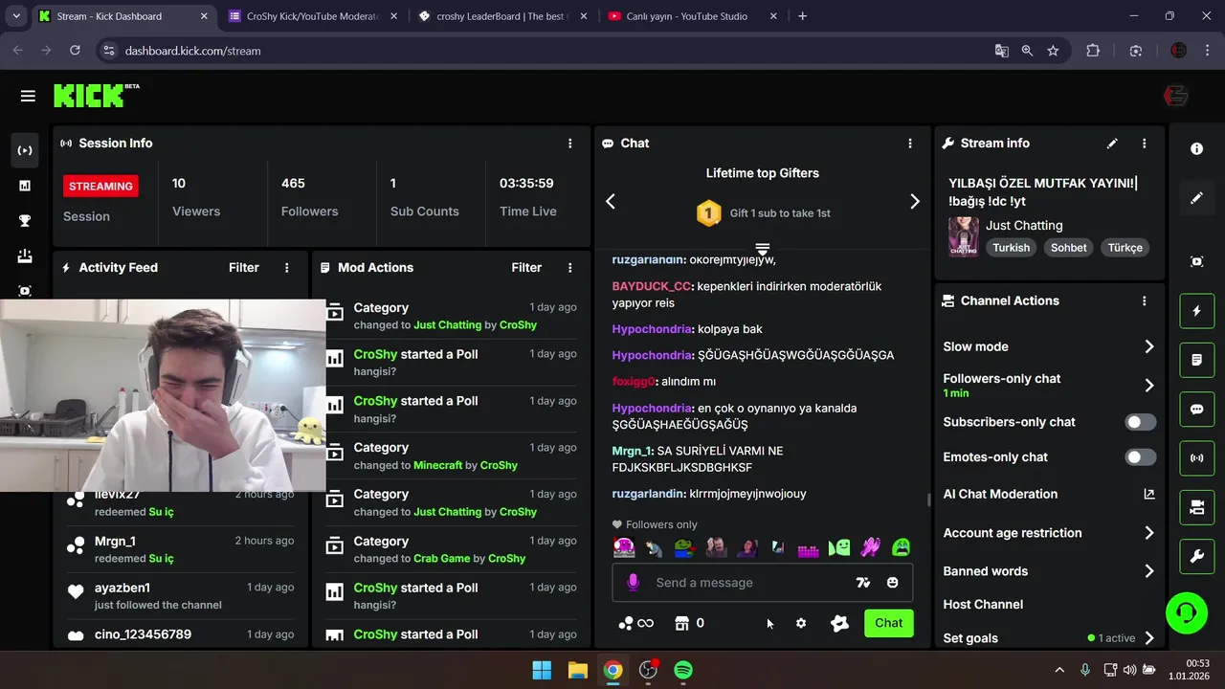1225x689 pixels.
Task: Select the Stream sidebar icon on left
Action: pyautogui.click(x=25, y=150)
